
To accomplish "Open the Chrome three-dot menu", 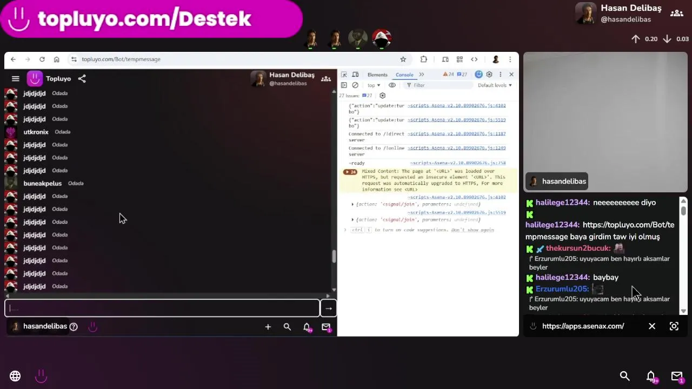I will [x=510, y=59].
